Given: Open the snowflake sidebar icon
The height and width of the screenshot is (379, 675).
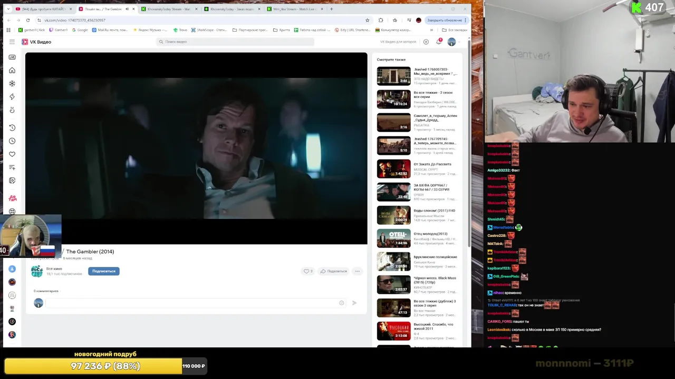Looking at the screenshot, I should (12, 84).
